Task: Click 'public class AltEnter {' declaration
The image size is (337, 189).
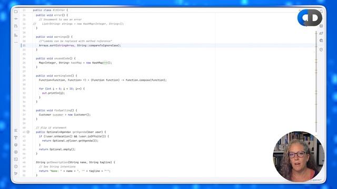Action: click(51, 10)
